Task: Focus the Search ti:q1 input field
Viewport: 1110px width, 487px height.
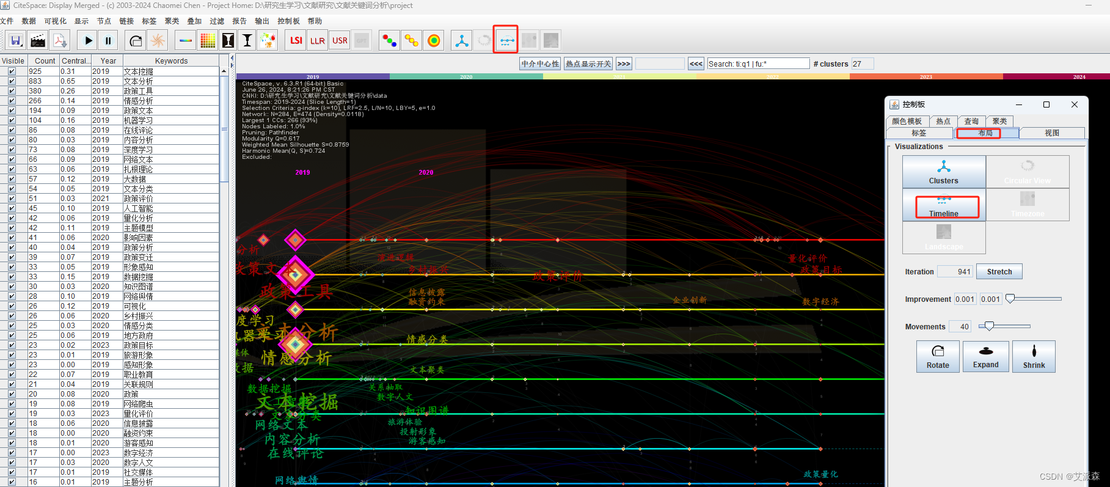Action: [758, 64]
